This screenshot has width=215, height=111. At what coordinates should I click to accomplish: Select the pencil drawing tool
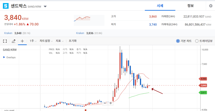tap(14, 41)
